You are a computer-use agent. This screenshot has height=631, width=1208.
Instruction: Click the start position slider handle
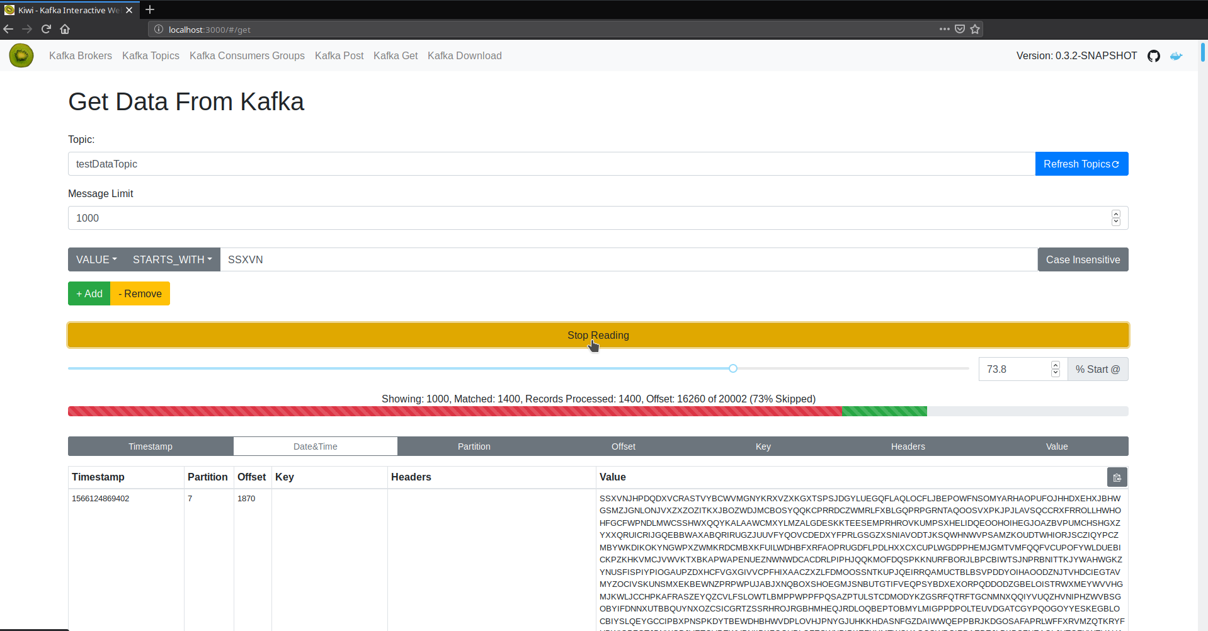coord(733,368)
